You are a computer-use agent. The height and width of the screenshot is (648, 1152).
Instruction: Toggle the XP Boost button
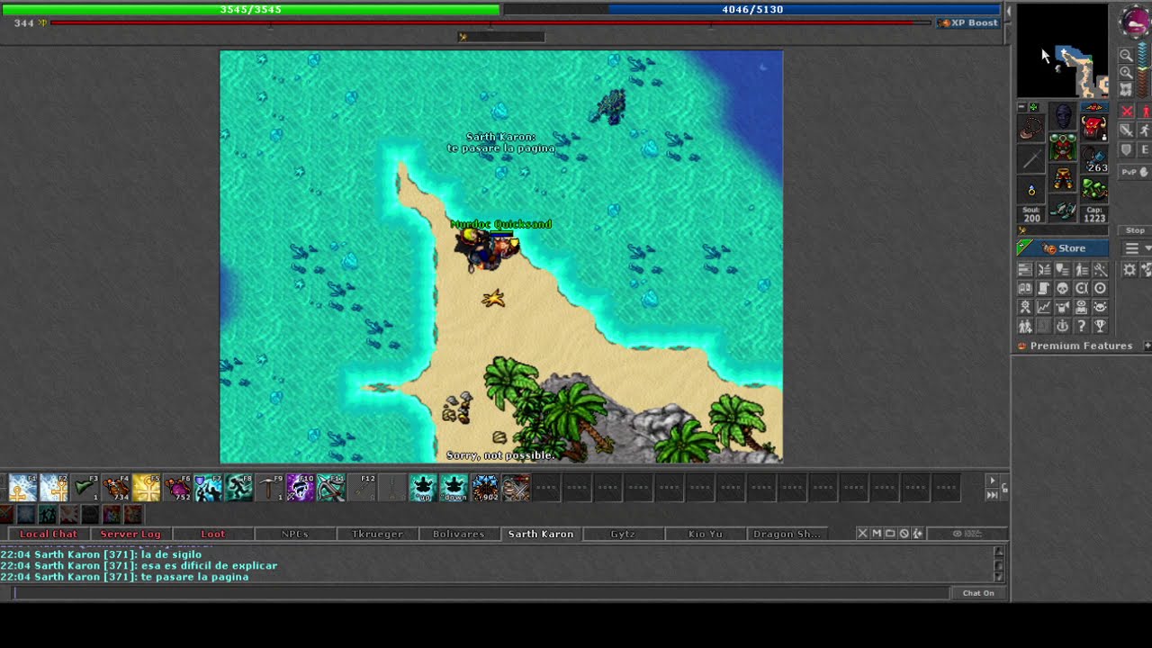pyautogui.click(x=968, y=22)
